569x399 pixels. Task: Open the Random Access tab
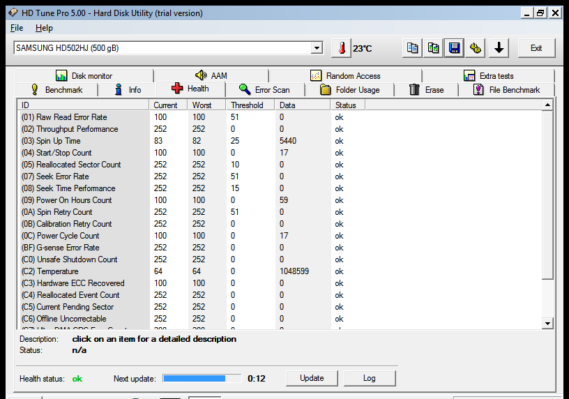[x=345, y=76]
